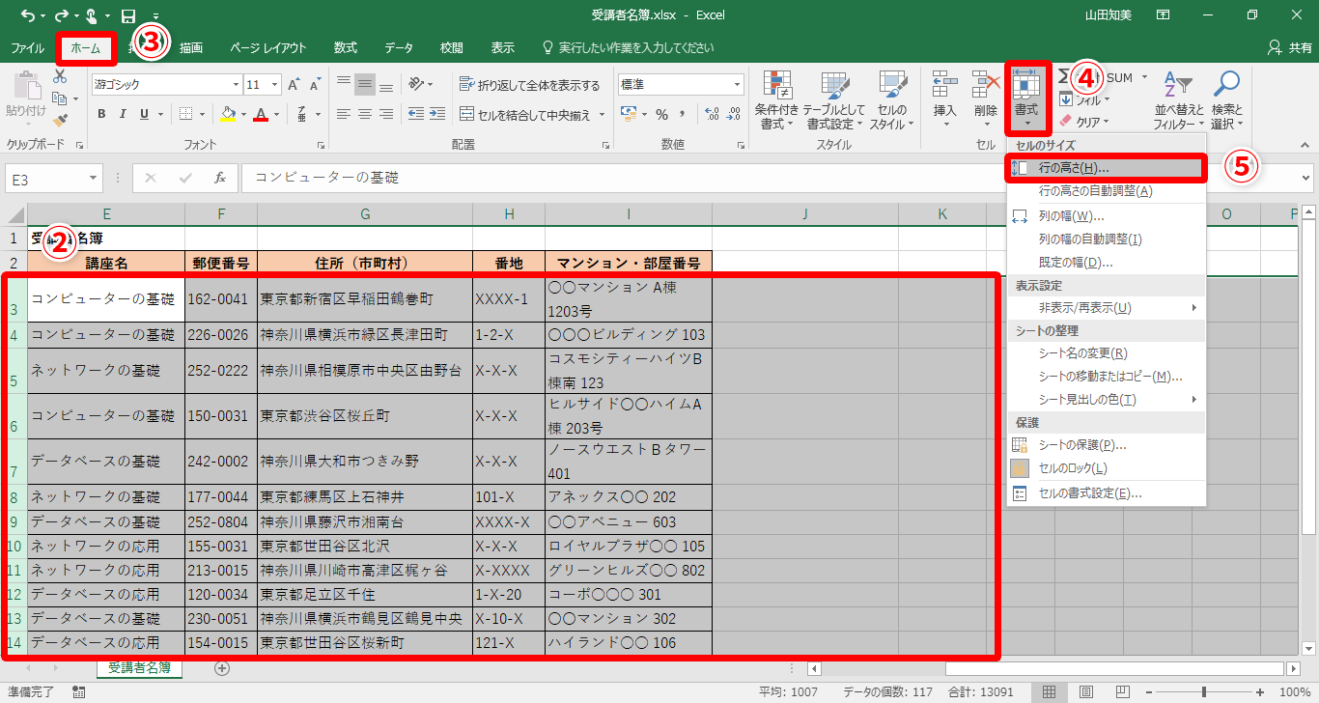Click the 貼り付け paste clipboard icon
1319x703 pixels.
pyautogui.click(x=26, y=85)
